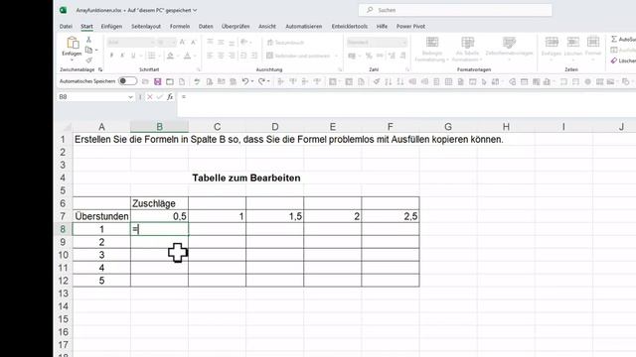Open the number format combo box
Screen dimensions: 636x357
[377, 43]
